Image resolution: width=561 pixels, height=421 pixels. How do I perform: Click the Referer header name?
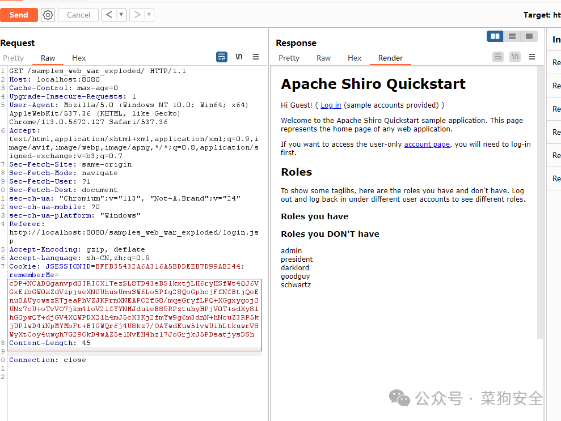click(x=27, y=224)
